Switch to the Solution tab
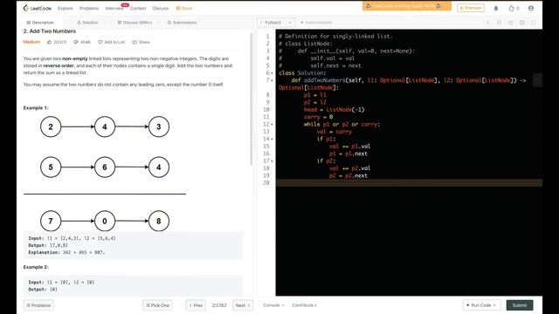The height and width of the screenshot is (314, 559). tap(87, 23)
